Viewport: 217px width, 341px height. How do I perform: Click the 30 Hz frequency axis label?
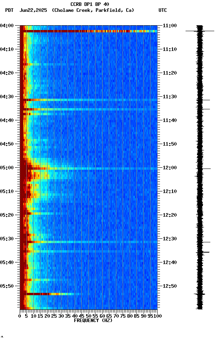tap(61, 316)
